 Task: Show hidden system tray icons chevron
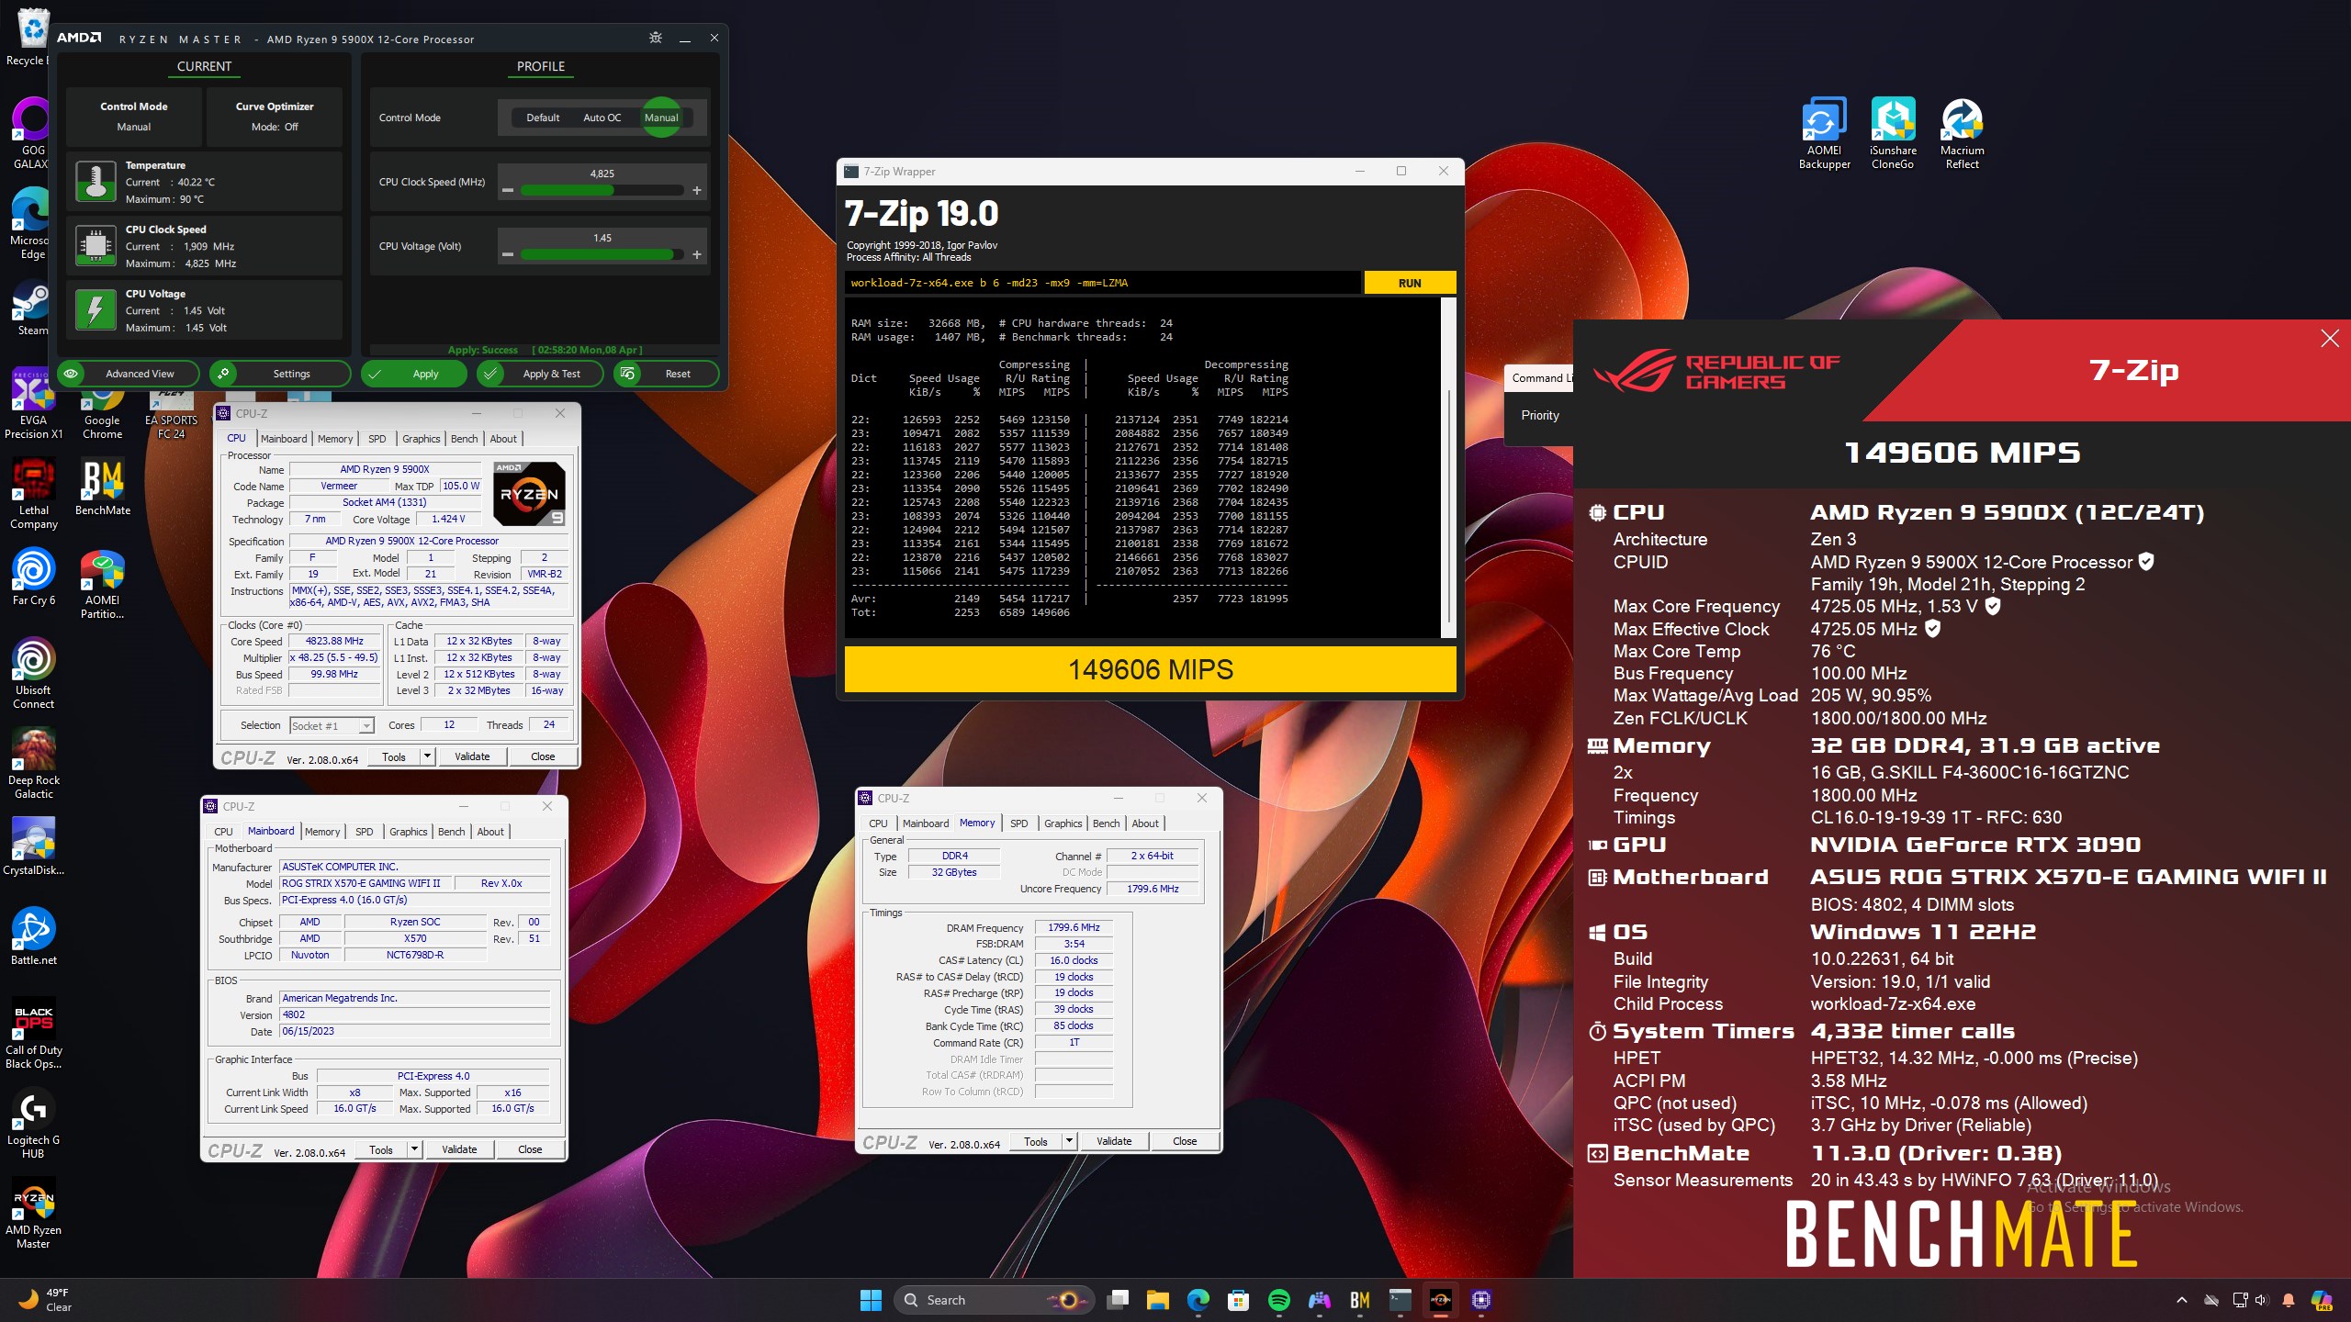pyautogui.click(x=2182, y=1300)
